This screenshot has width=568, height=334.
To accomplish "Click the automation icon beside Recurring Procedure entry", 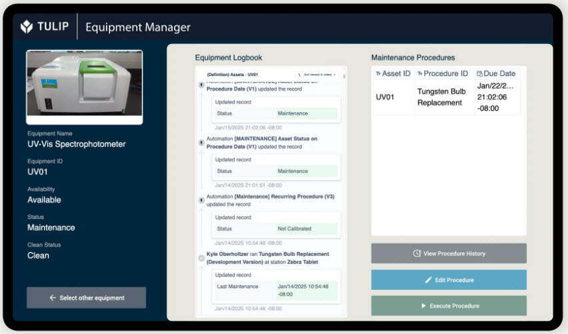I will 201,199.
